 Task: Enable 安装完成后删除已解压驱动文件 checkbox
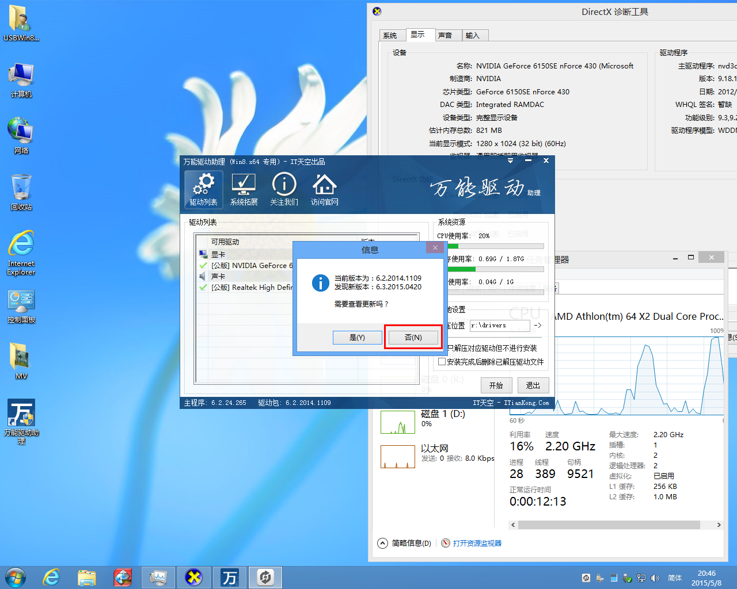coord(442,362)
